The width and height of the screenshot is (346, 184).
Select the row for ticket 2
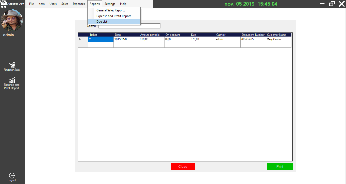pyautogui.click(x=101, y=39)
